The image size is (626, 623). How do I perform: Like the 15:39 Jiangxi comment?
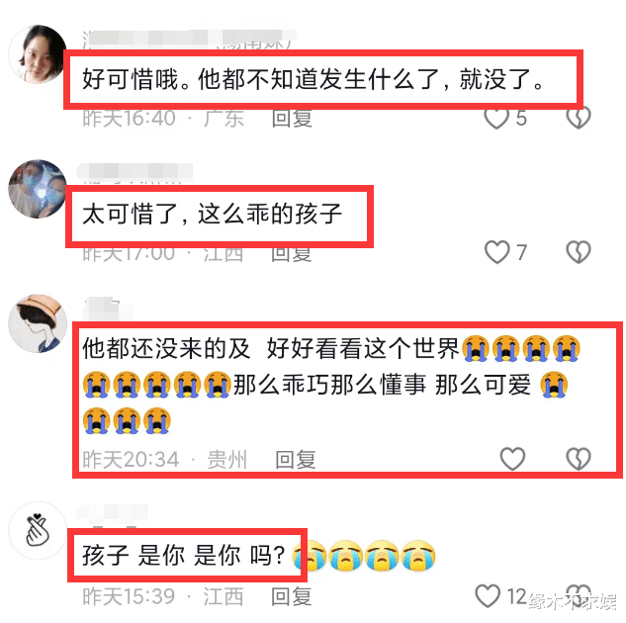[x=488, y=596]
